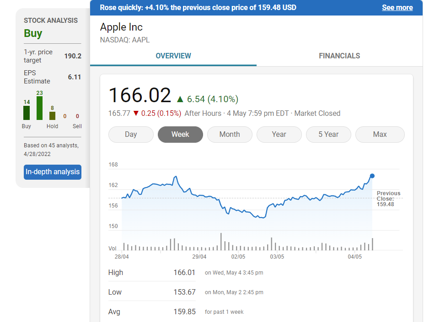
Task: Display the Max chart range
Action: coord(380,135)
